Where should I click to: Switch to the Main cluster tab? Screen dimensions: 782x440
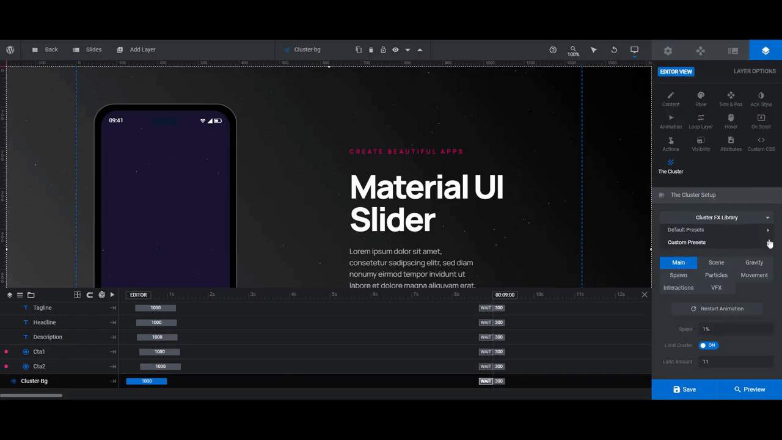[678, 262]
